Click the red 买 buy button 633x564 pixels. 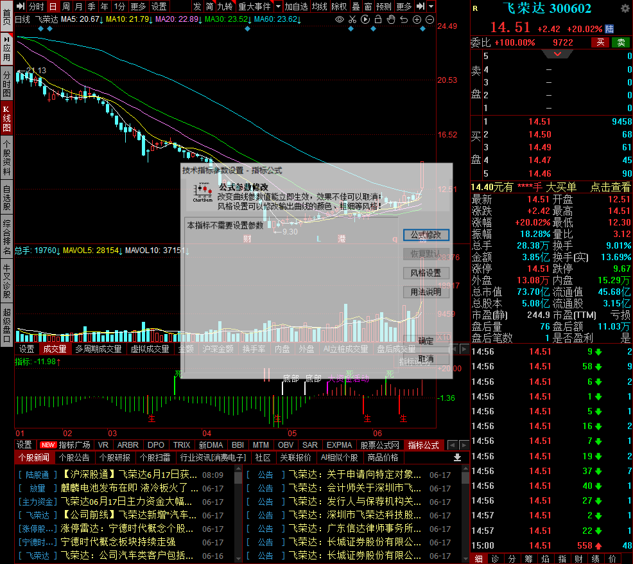coord(600,42)
